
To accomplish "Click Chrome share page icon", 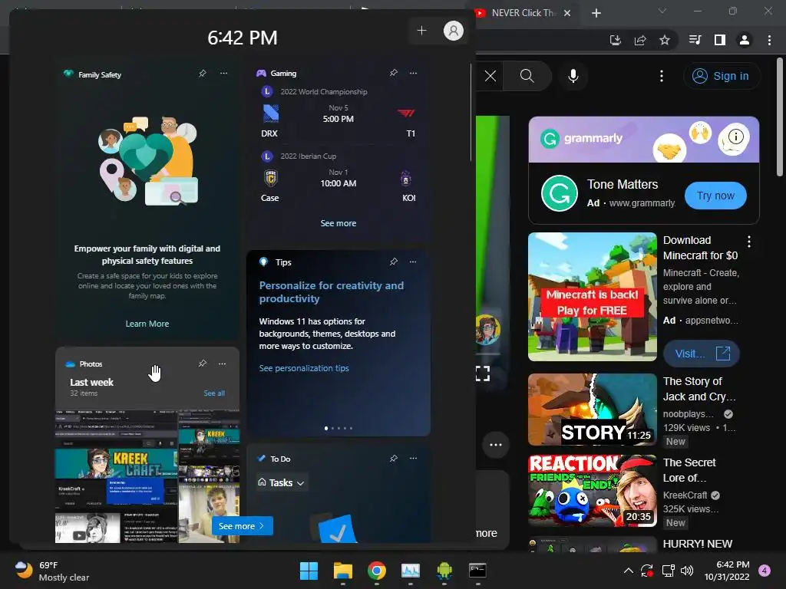I will (640, 40).
